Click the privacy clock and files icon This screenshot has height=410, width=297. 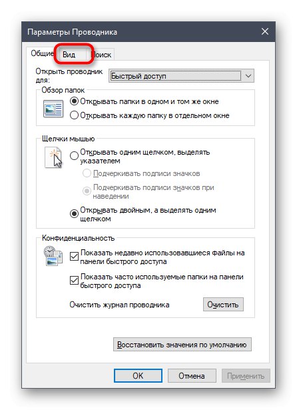coord(53,255)
